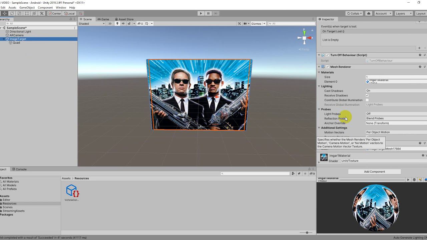Viewport: 427px width, 240px height.
Task: Click the Add Component button
Action: point(374,172)
